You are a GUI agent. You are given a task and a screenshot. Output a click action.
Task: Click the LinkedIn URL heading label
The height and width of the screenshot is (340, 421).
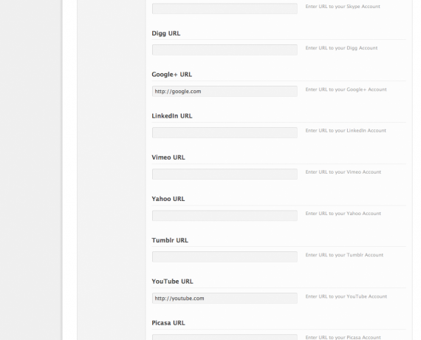[172, 116]
